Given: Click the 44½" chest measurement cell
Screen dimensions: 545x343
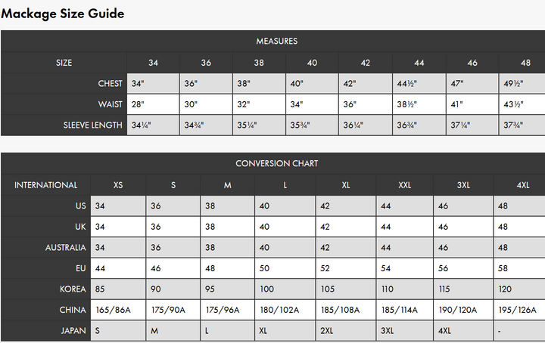Looking at the screenshot, I should 419,83.
